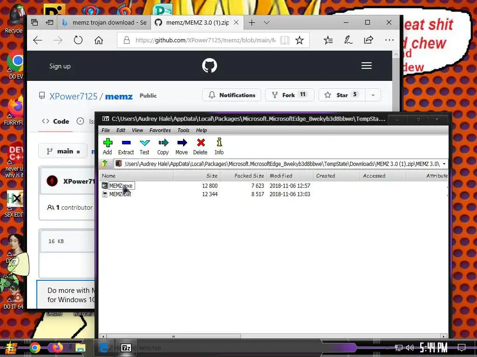This screenshot has height=357, width=477.
Task: Open the memz repository link
Action: 119,96
